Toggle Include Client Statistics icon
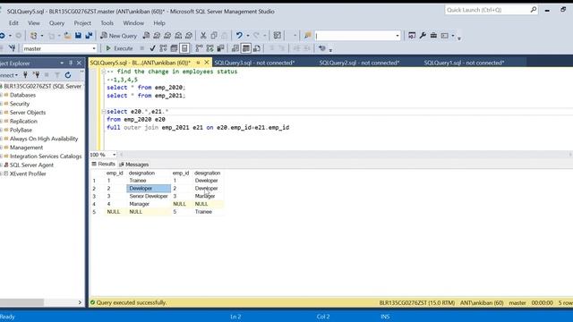This screenshot has width=573, height=322. (220, 48)
